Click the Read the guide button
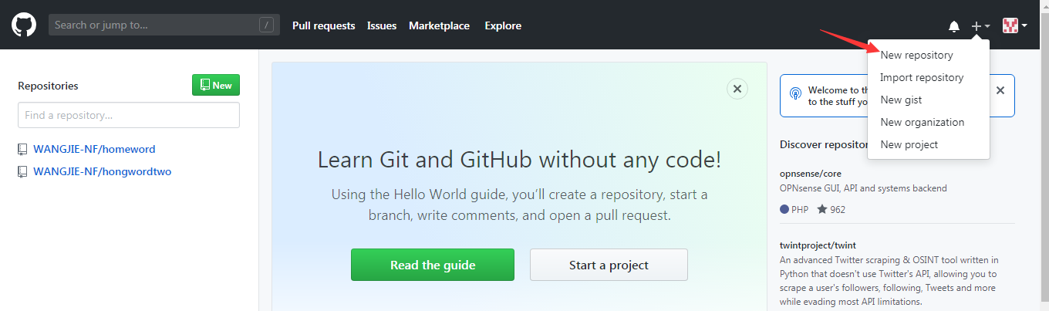Image resolution: width=1049 pixels, height=311 pixels. (432, 265)
